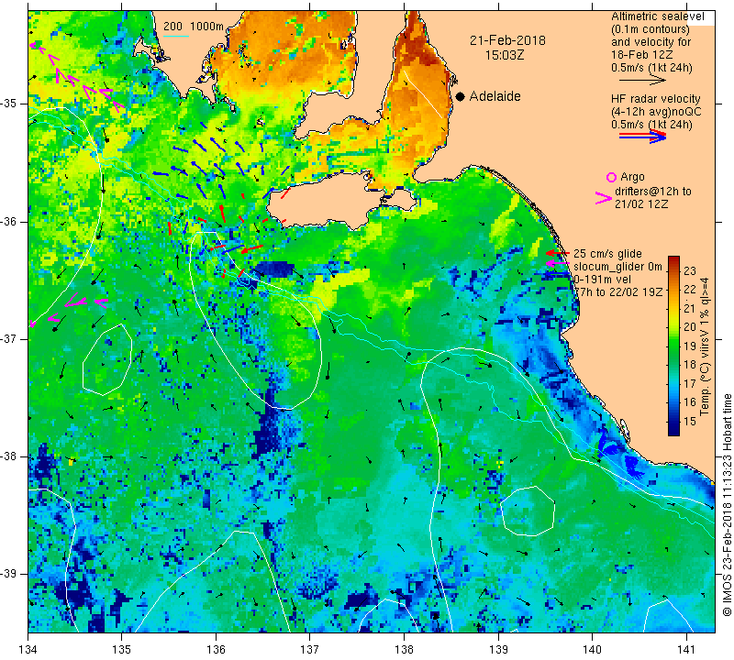Click the '0-191m vel' label
Viewport: 734px width, 660px height.
coord(602,280)
